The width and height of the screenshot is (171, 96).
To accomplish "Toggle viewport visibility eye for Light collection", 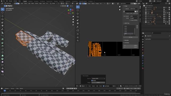I will point(168,13).
